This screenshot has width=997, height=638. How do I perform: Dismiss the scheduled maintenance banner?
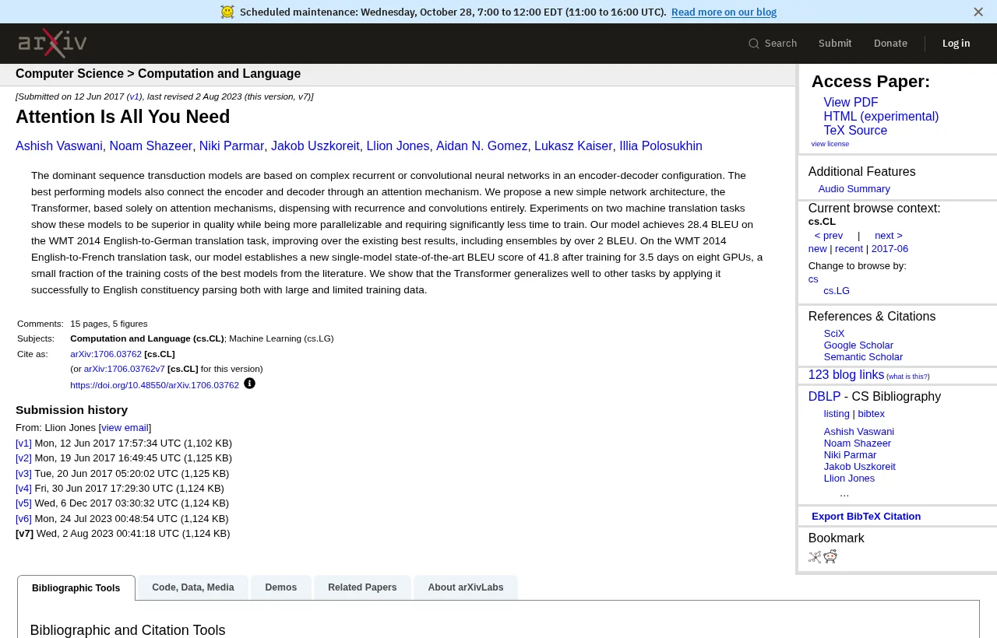click(978, 12)
